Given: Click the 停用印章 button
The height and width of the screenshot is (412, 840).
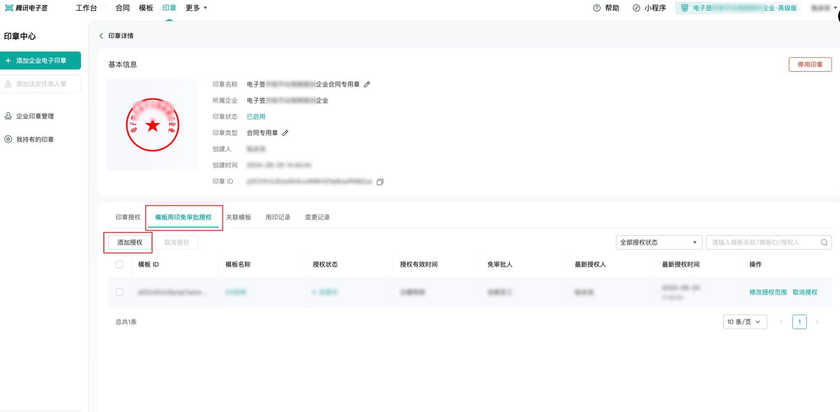Looking at the screenshot, I should 810,65.
